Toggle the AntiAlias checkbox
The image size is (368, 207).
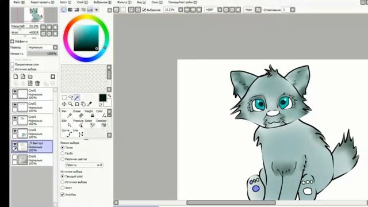pyautogui.click(x=63, y=194)
